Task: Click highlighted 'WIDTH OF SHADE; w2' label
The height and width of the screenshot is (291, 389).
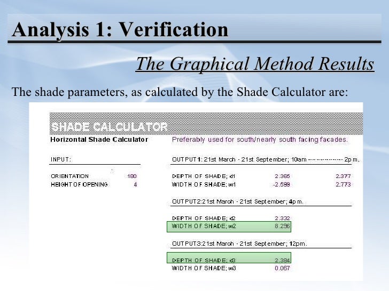Action: (204, 226)
